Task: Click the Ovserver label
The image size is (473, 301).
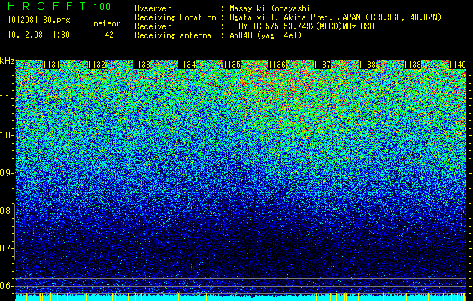Action: click(153, 9)
